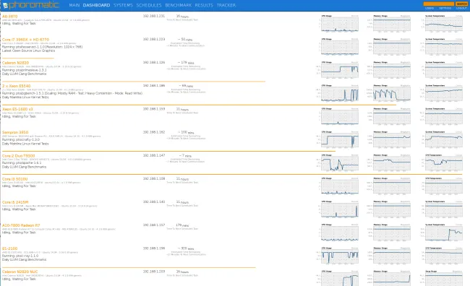Screen dimensions: 470x286
Task: Switch to the BENCHMARK page
Action: coord(178,5)
